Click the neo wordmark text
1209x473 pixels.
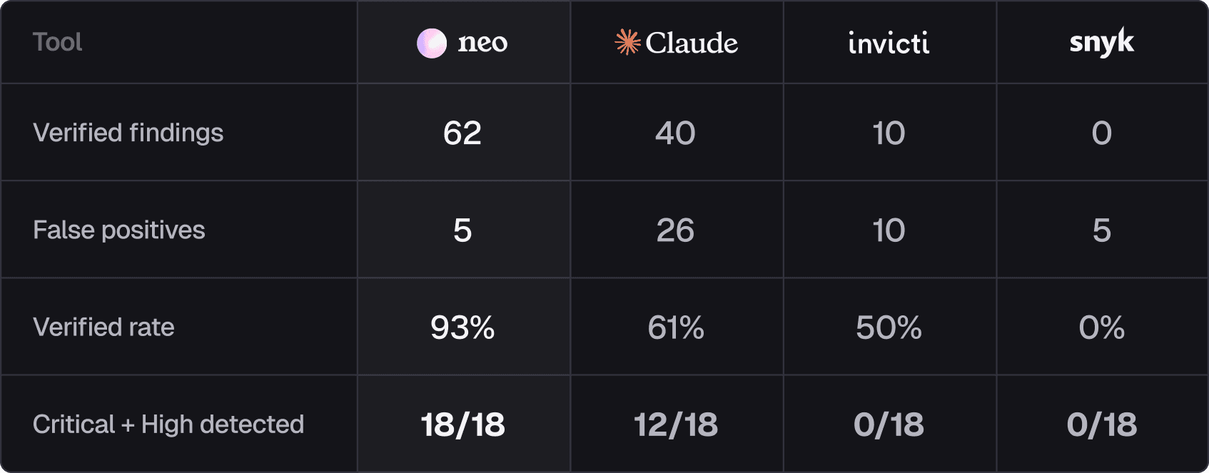[x=482, y=43]
